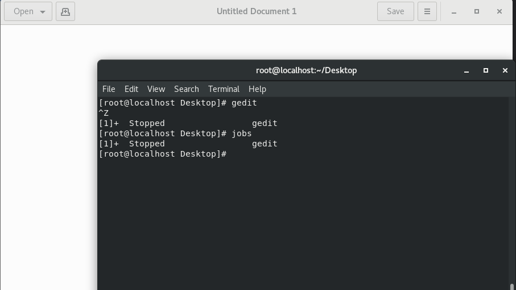Open the terminal Search menu
This screenshot has width=516, height=290.
[186, 89]
